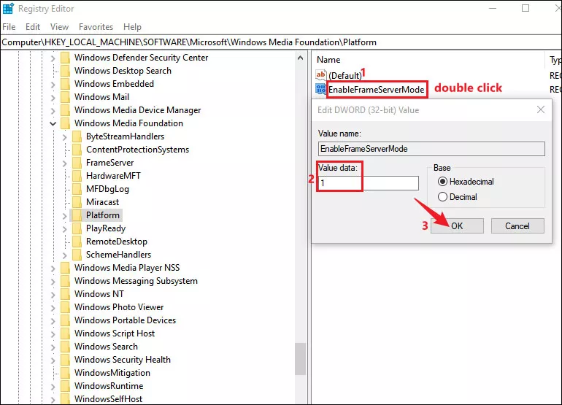Screen dimensions: 562x405
Task: Click the Windows Mail folder icon
Action: click(65, 97)
